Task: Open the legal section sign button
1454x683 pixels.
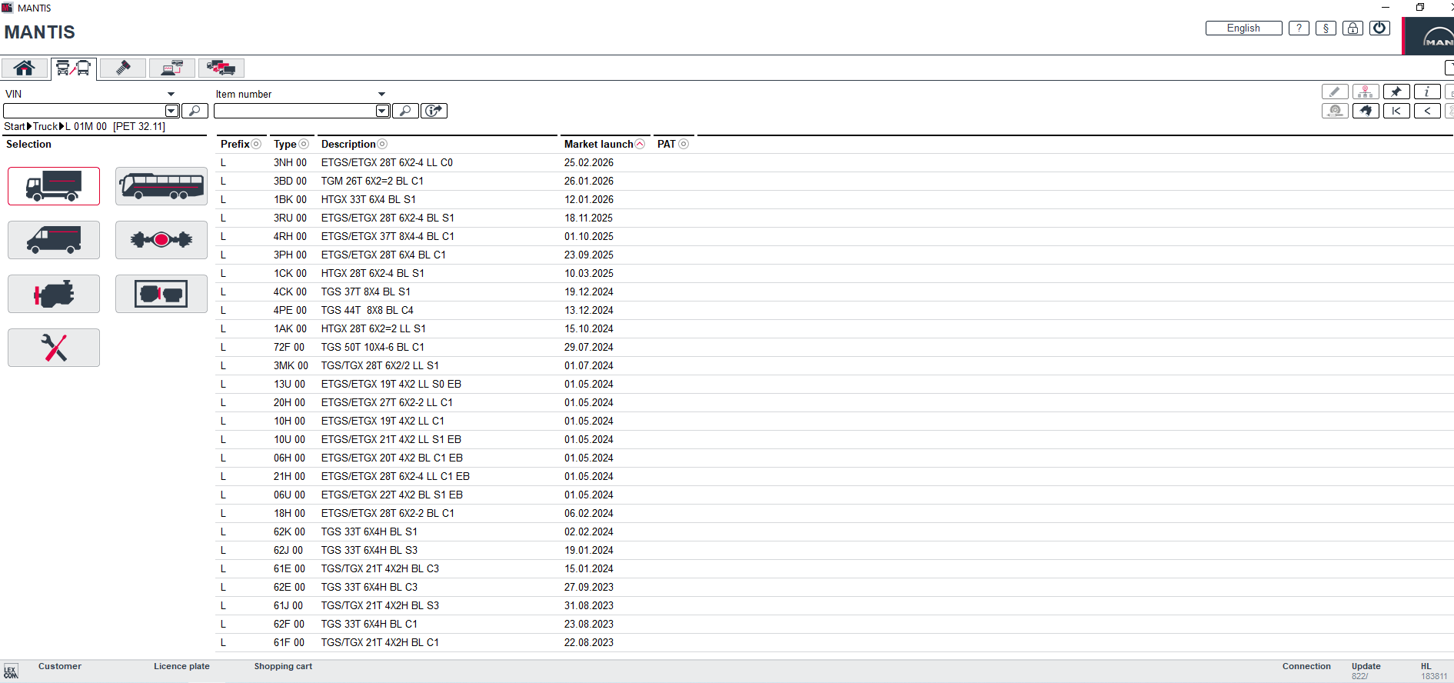Action: 1326,28
